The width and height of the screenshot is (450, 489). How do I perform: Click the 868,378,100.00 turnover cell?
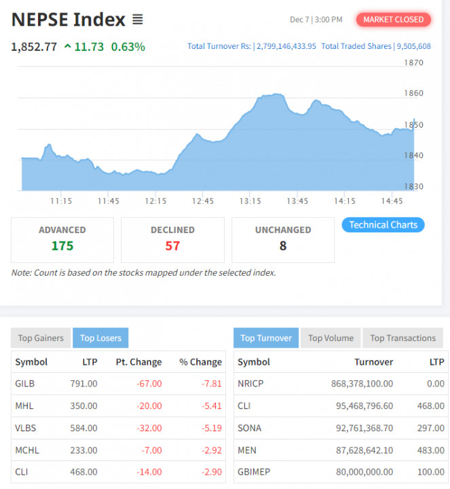[x=362, y=383]
